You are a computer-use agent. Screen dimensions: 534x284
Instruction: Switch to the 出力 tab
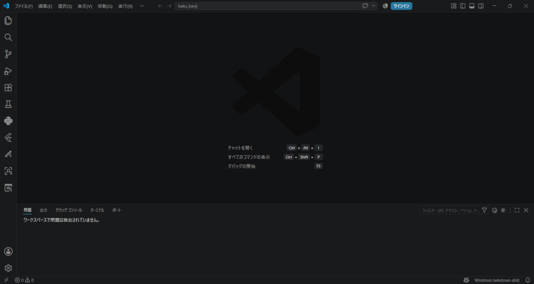point(43,210)
